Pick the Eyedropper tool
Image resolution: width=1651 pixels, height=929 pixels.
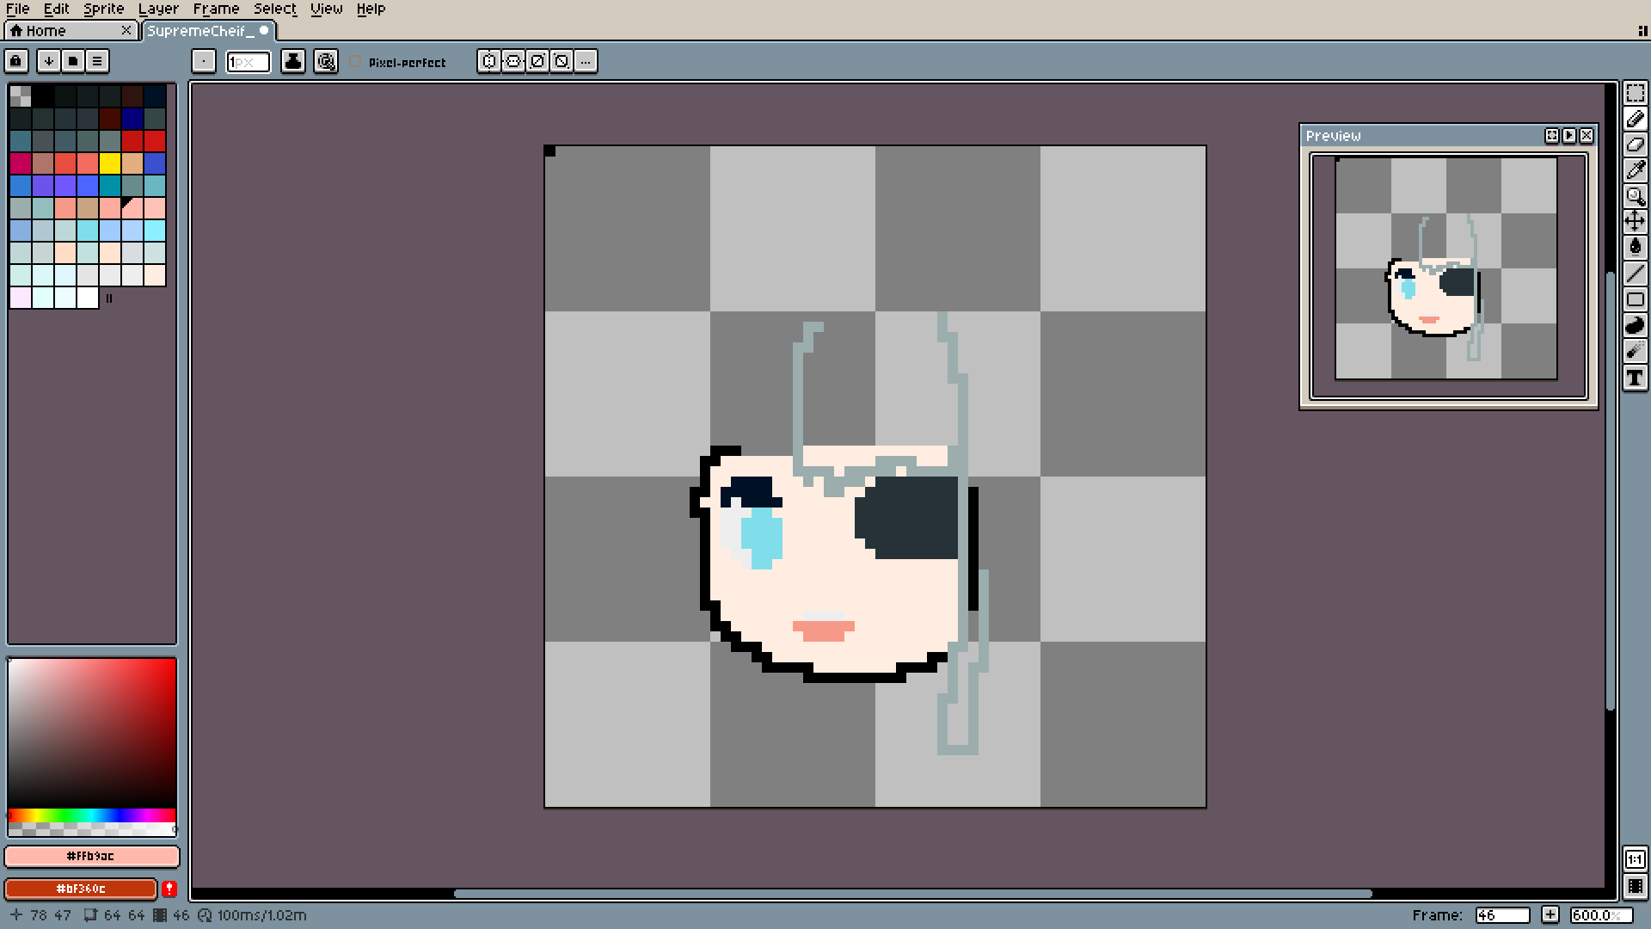1635,170
